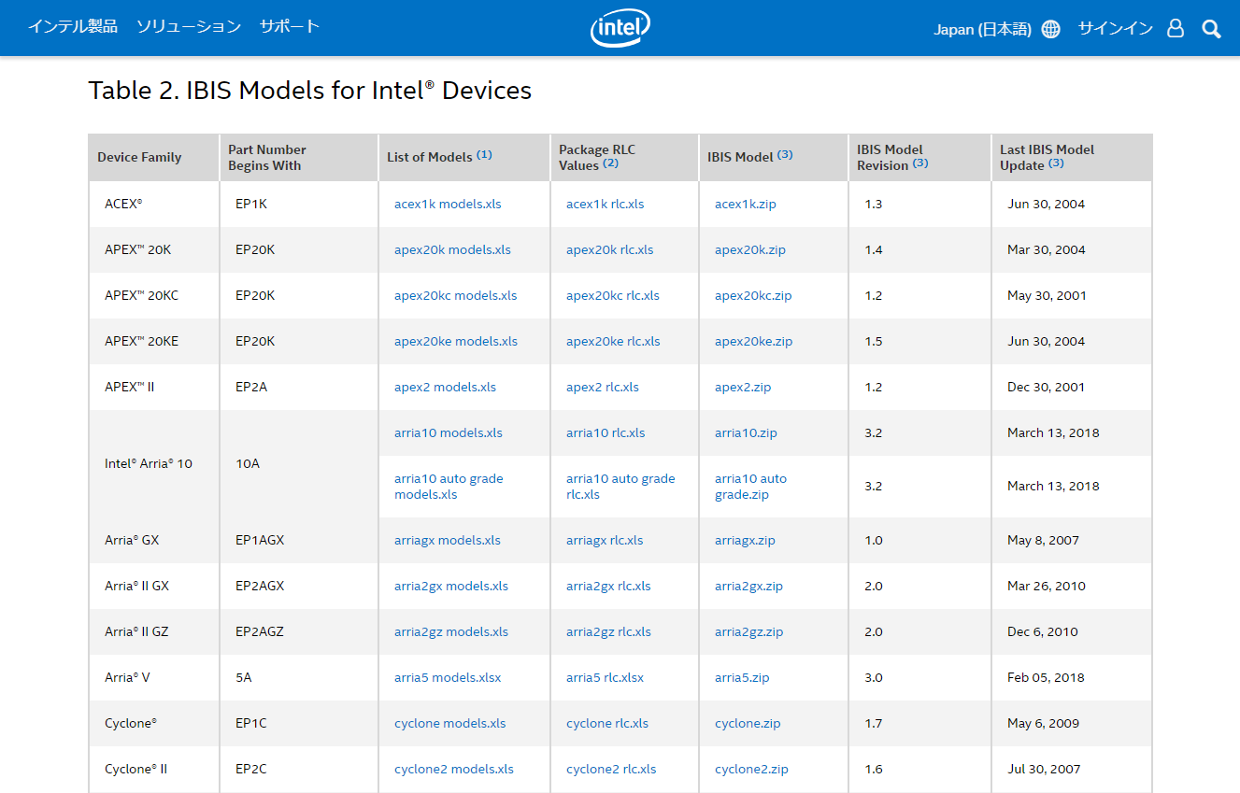The height and width of the screenshot is (793, 1240).
Task: Open arria2gz models.xls link
Action: click(x=451, y=631)
